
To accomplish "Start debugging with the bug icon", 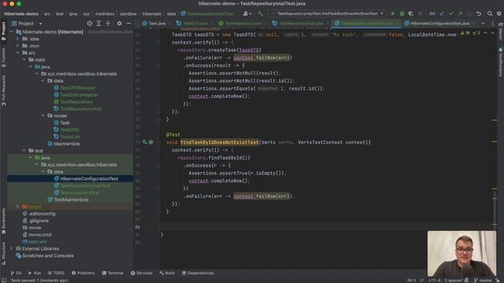I will (x=402, y=14).
